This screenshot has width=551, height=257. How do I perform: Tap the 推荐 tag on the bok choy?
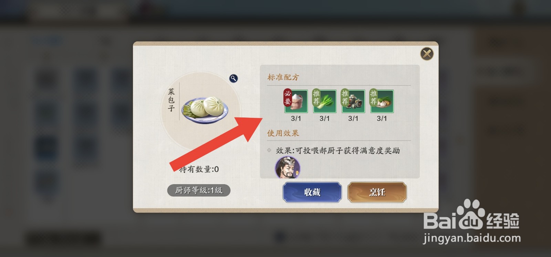(316, 97)
